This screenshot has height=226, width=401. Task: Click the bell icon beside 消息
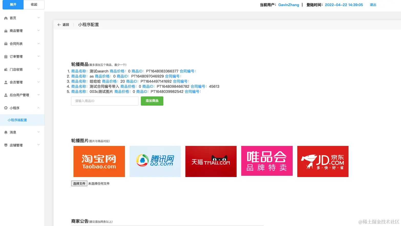pyautogui.click(x=6, y=132)
